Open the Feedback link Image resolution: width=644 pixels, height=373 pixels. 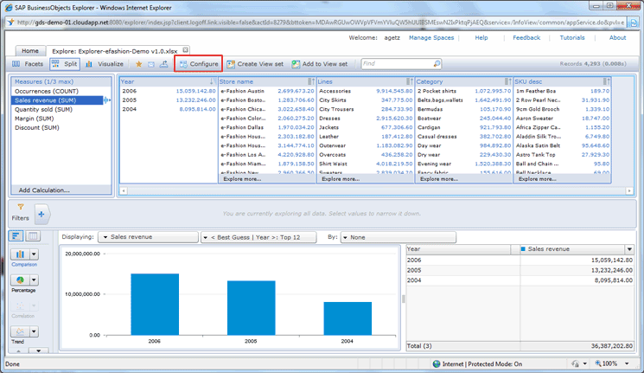point(526,37)
